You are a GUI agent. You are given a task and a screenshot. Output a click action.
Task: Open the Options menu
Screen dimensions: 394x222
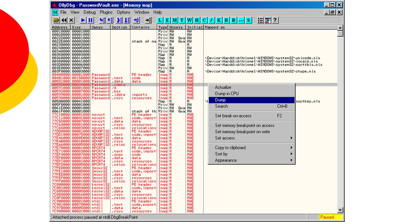(x=123, y=12)
